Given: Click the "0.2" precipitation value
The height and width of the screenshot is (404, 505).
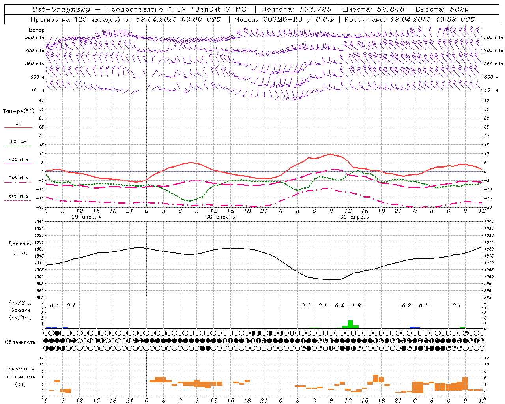Looking at the screenshot, I should tap(406, 306).
